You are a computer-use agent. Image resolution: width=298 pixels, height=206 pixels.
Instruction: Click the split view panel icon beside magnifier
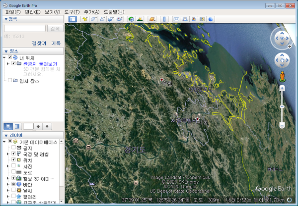tap(17, 126)
